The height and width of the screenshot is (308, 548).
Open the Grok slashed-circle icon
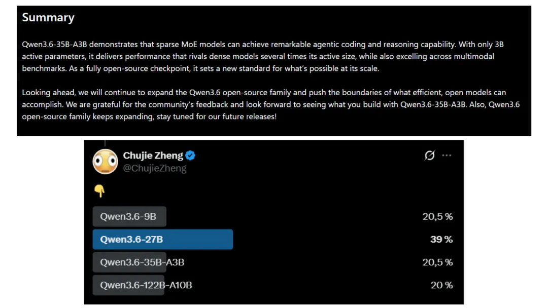[x=429, y=156]
